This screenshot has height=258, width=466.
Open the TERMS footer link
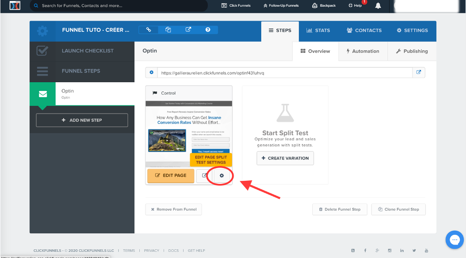click(129, 251)
